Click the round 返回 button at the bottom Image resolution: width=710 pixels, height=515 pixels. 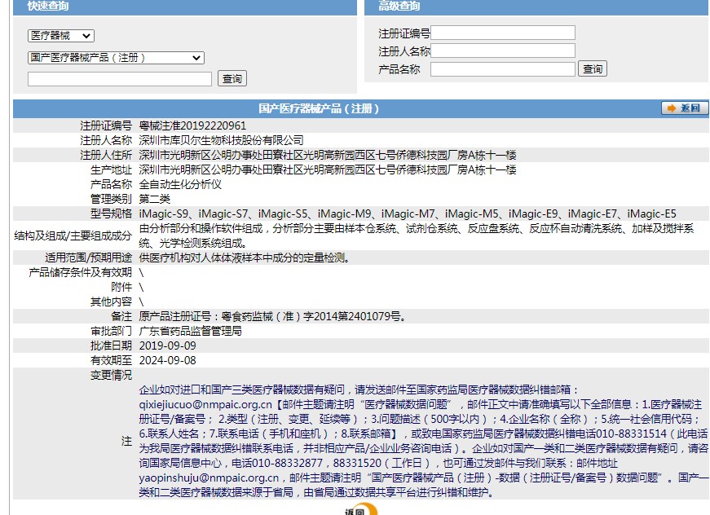tap(360, 509)
